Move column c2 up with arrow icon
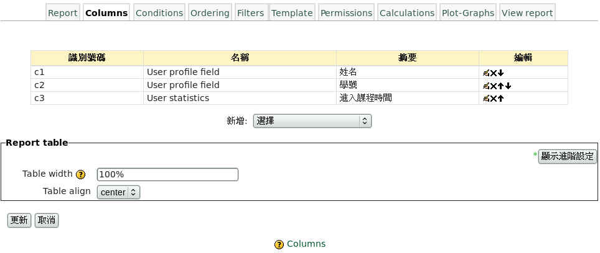The height and width of the screenshot is (253, 600). [x=500, y=86]
